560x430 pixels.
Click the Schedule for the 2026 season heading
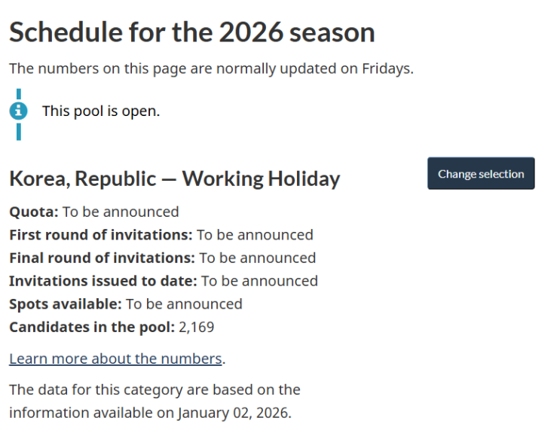click(191, 32)
